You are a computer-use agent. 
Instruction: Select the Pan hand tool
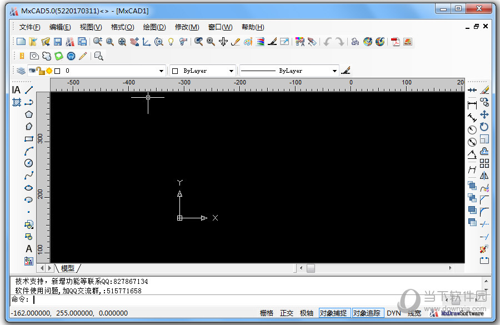[134, 42]
